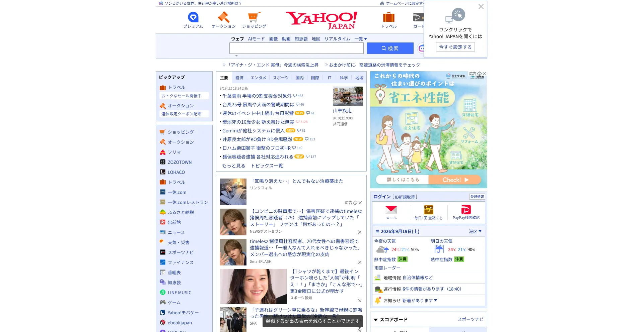Open the オークション hammer icon in the header
The image size is (643, 332).
coord(223,17)
